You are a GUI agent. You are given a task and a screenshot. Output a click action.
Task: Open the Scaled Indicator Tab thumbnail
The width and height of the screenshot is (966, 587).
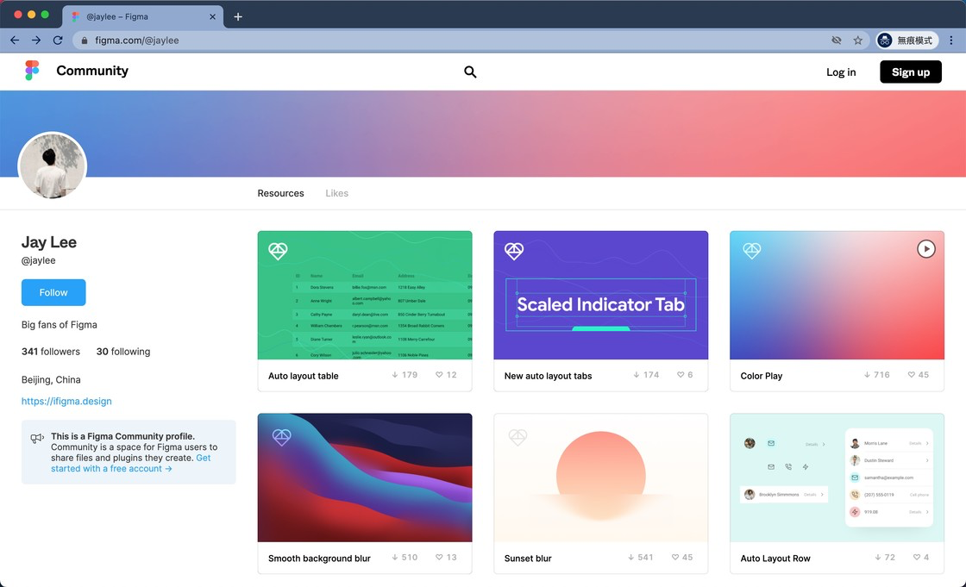point(600,295)
